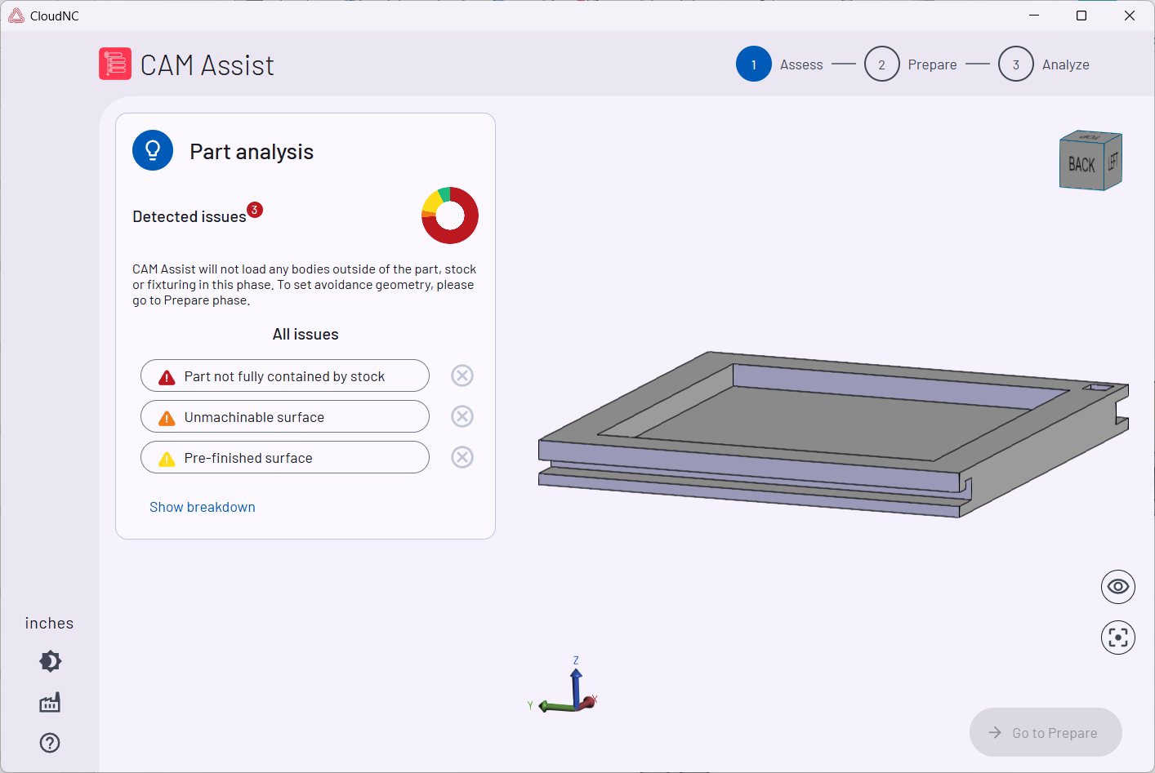Screen dimensions: 1155x773
Task: Click the Go to Prepare button
Action: 1046,732
